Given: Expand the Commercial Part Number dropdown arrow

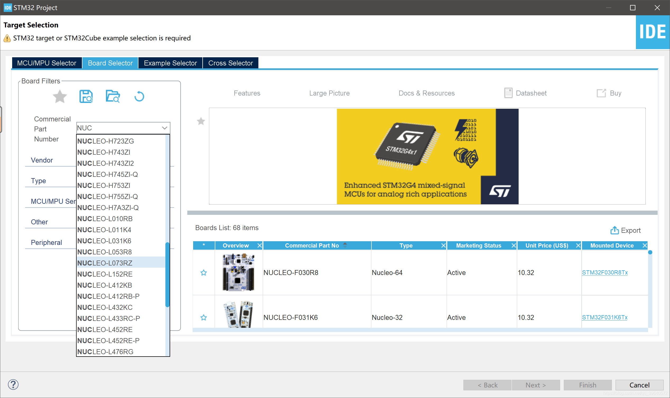Looking at the screenshot, I should coord(165,128).
